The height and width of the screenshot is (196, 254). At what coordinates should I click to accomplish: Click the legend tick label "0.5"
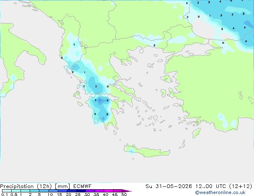coord(14,194)
